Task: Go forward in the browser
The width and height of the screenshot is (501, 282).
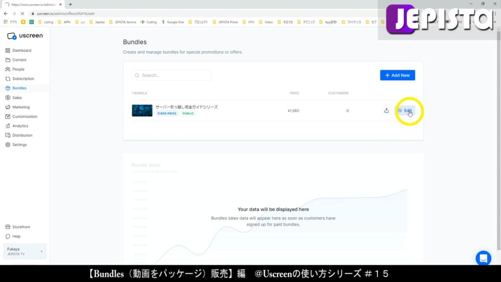Action: point(14,13)
